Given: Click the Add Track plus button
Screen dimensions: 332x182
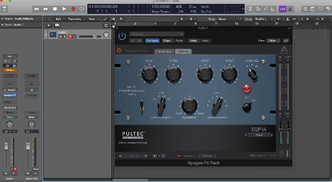Looking at the screenshot, I should (48, 26).
